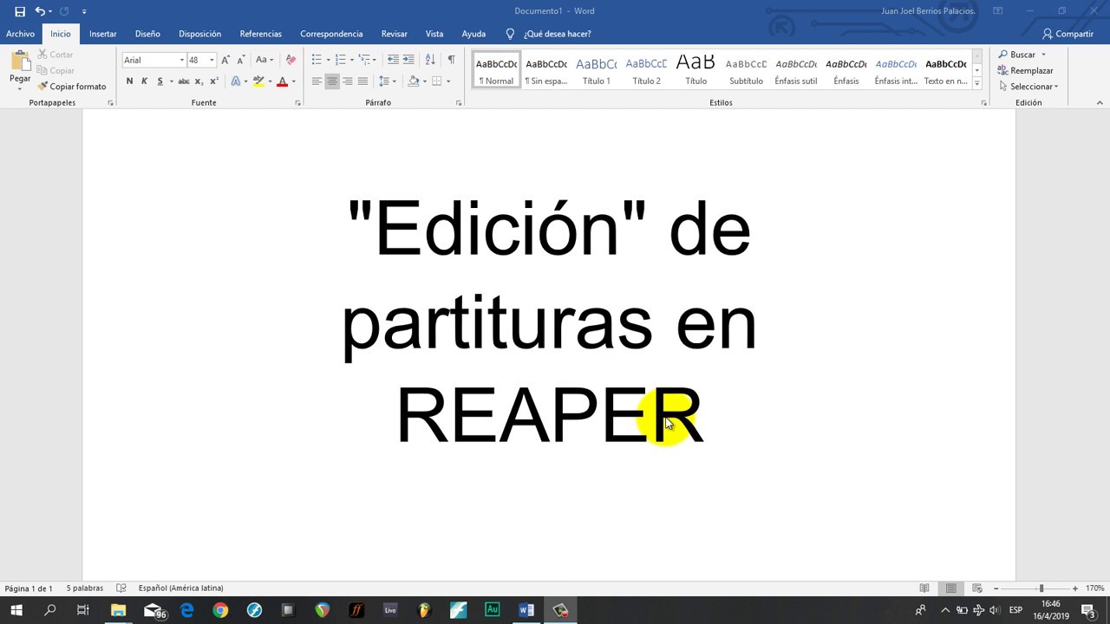Click Copiar formato painter

tap(71, 87)
